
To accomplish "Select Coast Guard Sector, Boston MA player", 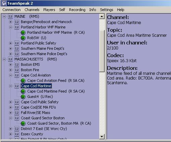I will (59, 123).
